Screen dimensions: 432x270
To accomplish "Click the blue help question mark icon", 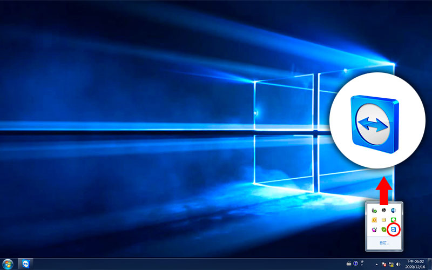I will [355, 264].
